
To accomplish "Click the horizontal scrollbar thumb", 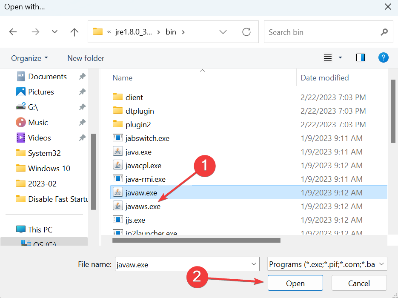I will (x=196, y=240).
